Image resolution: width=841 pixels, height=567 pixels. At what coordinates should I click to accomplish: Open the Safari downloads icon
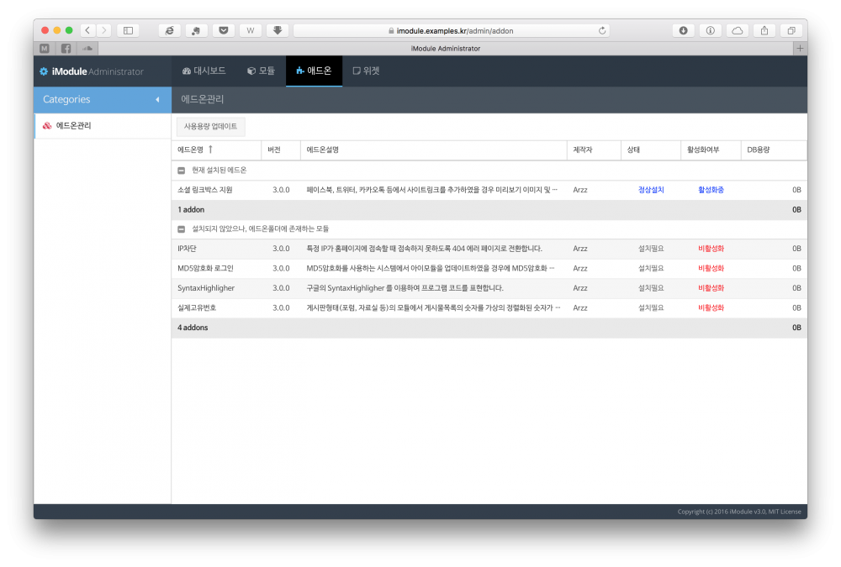pyautogui.click(x=683, y=30)
